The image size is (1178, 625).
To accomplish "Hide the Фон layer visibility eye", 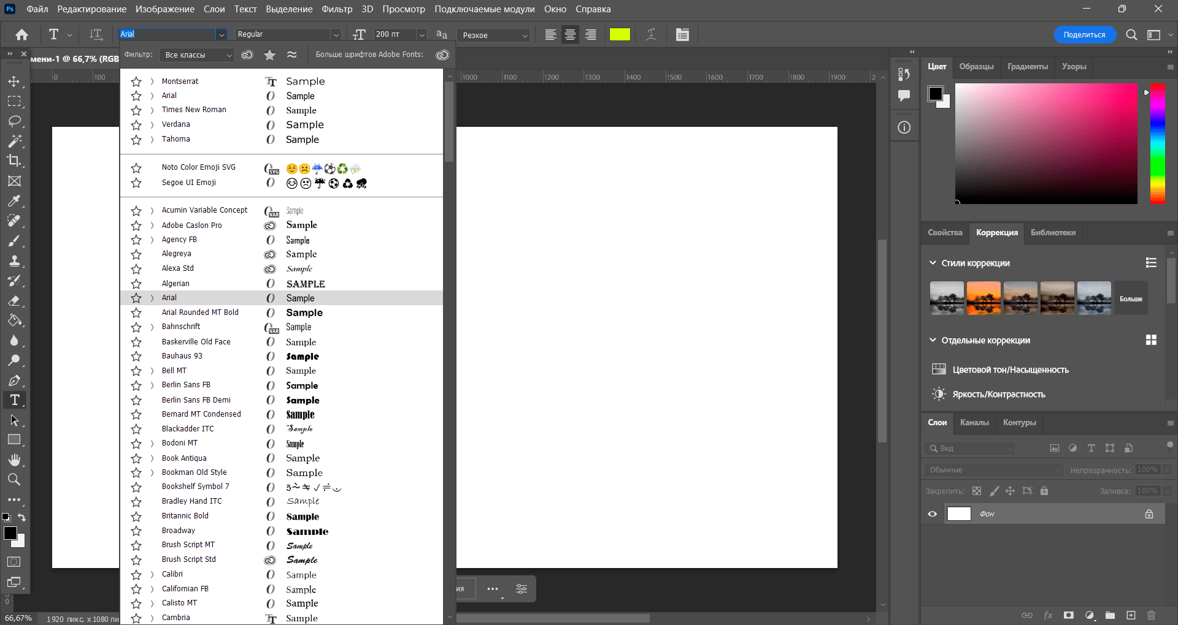I will coord(933,514).
